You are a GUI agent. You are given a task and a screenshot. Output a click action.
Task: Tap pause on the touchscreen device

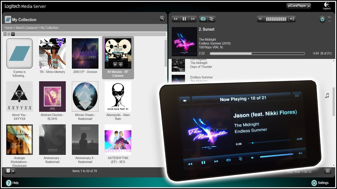tap(203, 162)
